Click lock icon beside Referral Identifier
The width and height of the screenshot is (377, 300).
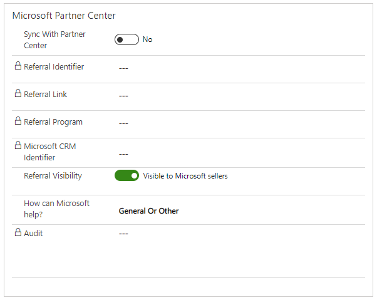(x=18, y=66)
